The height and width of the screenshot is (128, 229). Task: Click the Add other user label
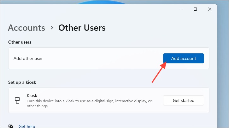click(x=28, y=58)
